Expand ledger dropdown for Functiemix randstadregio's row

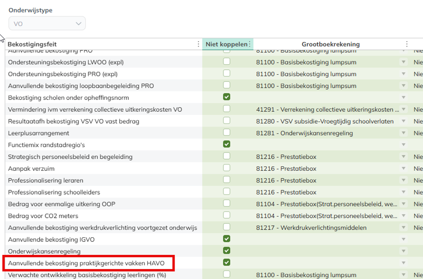pos(403,145)
